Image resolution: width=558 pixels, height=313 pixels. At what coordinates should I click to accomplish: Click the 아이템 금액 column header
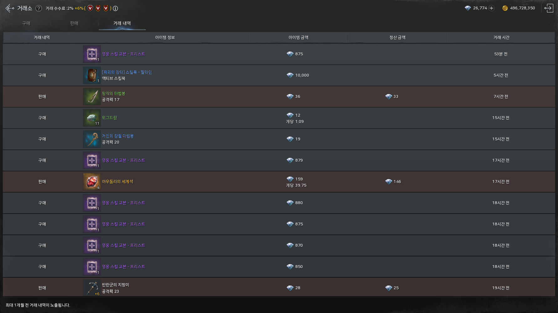[298, 38]
